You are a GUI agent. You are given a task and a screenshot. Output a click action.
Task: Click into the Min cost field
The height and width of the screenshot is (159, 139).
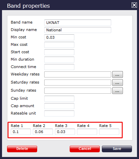point(59,37)
